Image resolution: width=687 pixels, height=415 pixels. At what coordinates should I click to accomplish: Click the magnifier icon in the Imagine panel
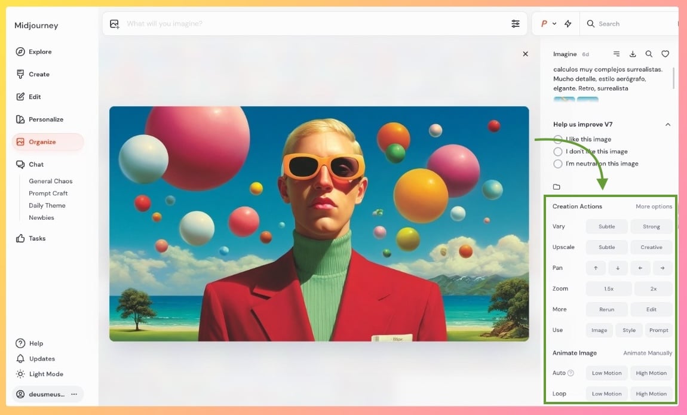[x=649, y=54]
